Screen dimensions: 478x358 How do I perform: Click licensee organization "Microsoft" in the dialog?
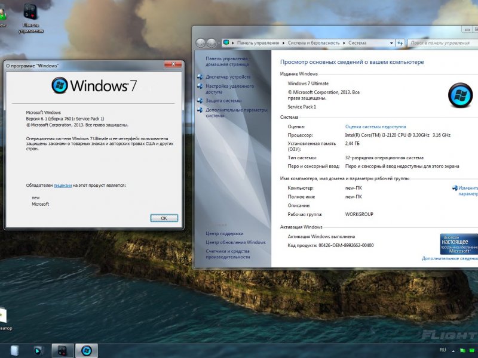point(40,204)
